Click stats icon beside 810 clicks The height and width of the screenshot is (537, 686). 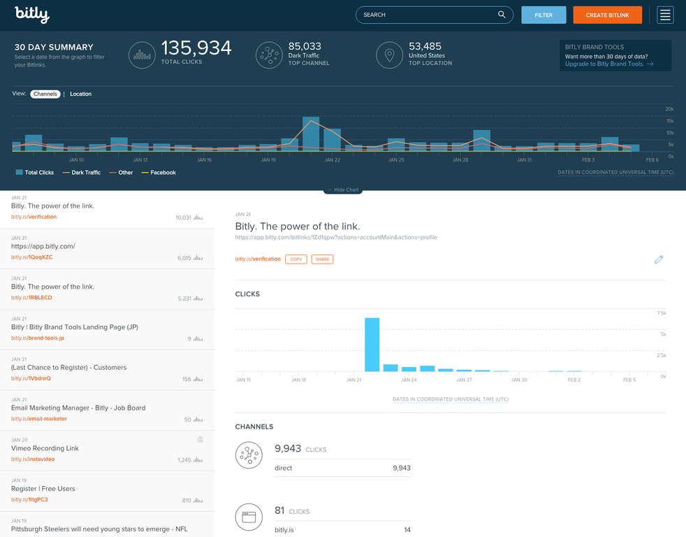click(198, 500)
